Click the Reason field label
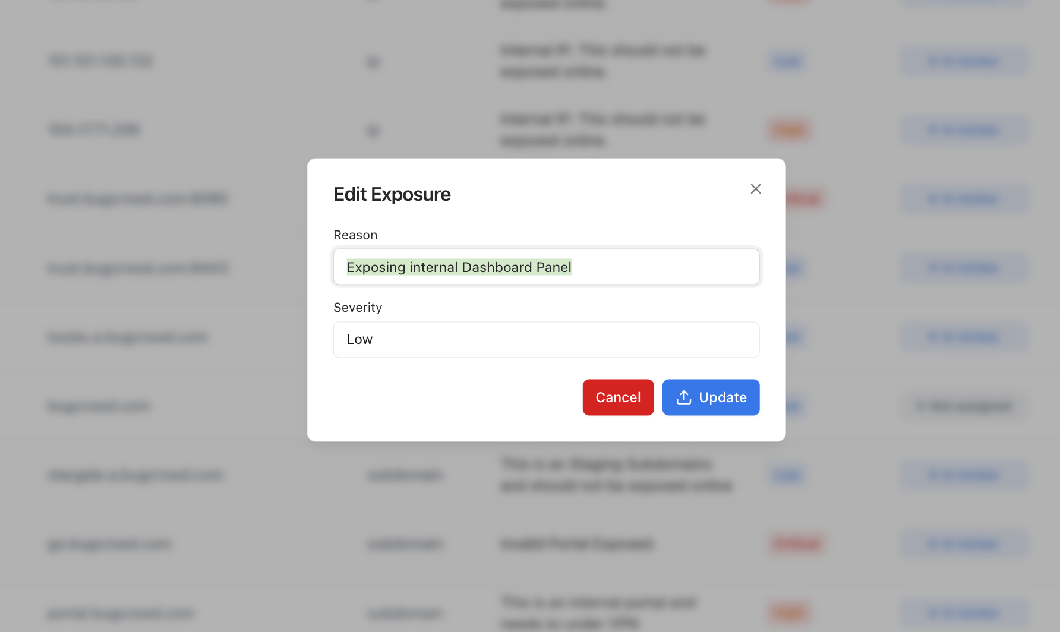The image size is (1060, 632). (x=355, y=235)
